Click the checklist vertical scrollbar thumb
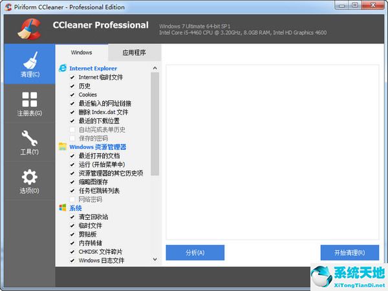The height and width of the screenshot is (291, 388). click(155, 124)
